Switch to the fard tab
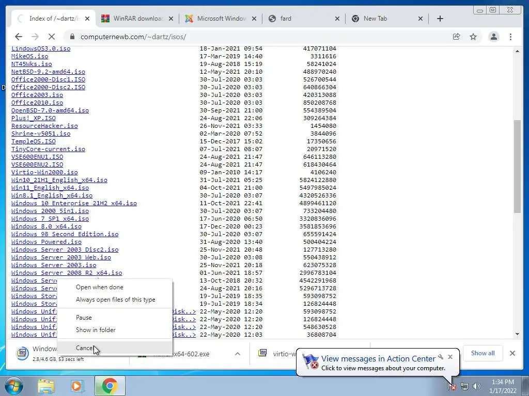Image resolution: width=529 pixels, height=396 pixels. point(304,19)
